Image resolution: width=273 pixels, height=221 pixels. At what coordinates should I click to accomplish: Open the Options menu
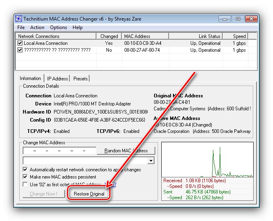(58, 27)
